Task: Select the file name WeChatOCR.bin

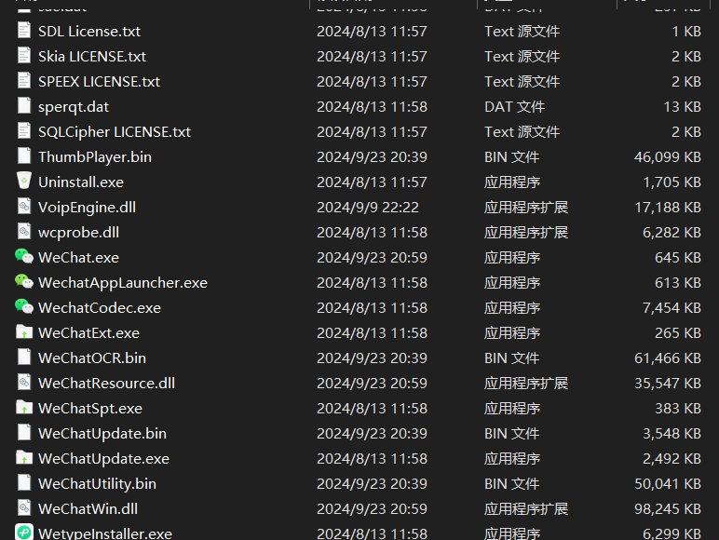Action: pyautogui.click(x=92, y=358)
